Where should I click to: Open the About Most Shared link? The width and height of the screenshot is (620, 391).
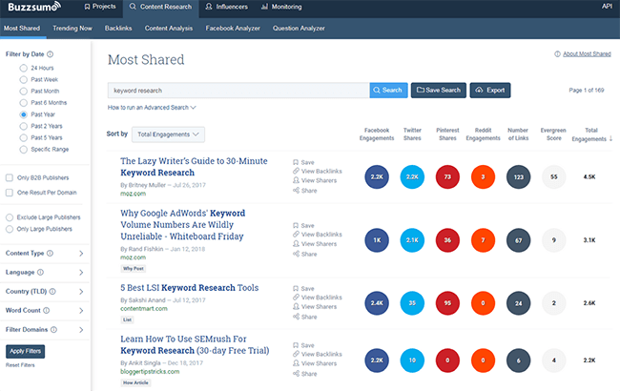[587, 53]
